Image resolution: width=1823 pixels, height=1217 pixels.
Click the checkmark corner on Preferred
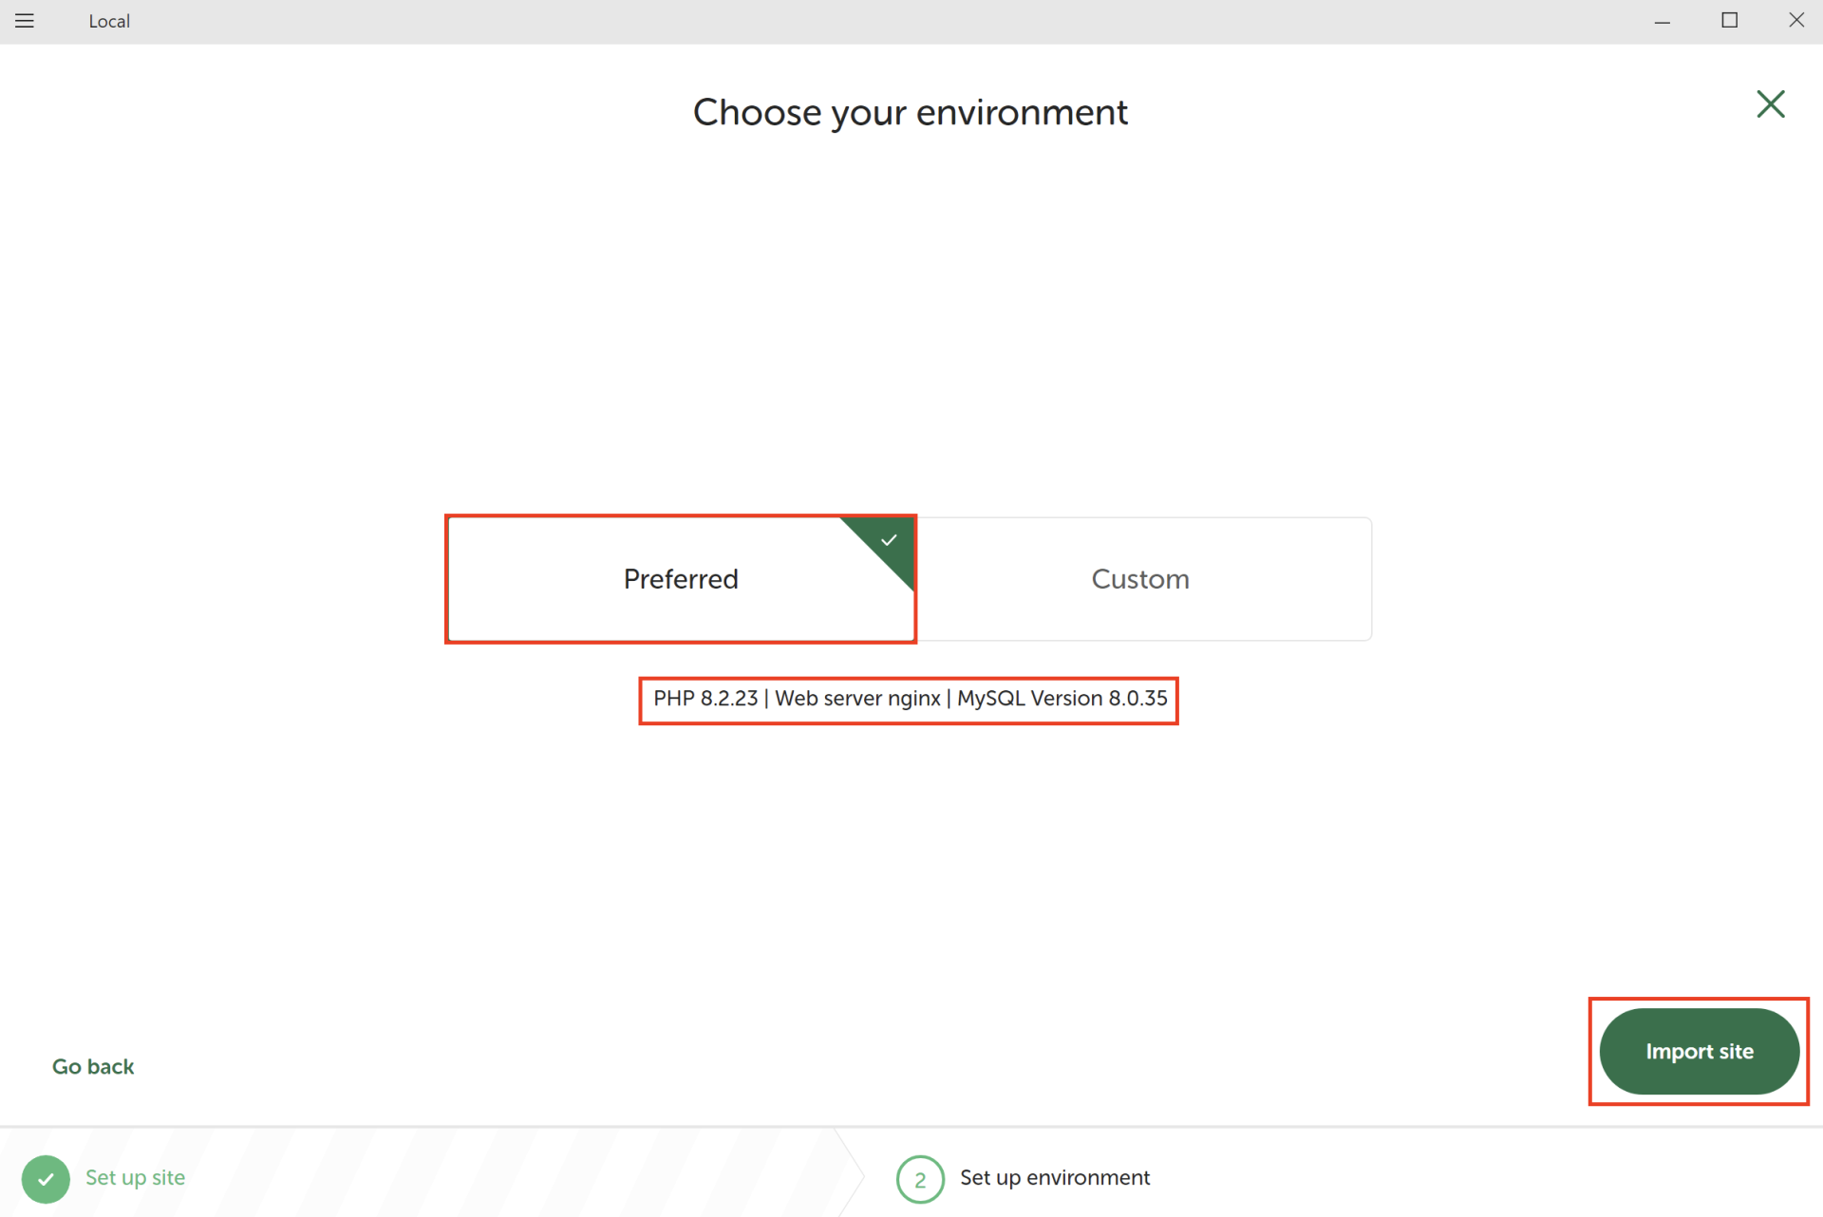coord(889,541)
